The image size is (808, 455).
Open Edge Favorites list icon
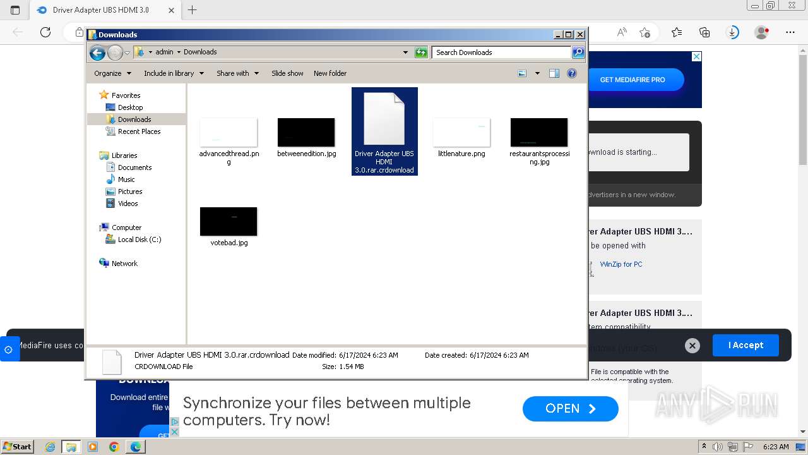677,32
